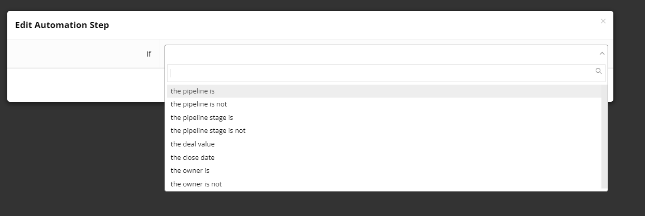Click the search magnifier icon in dropdown
Image resolution: width=645 pixels, height=216 pixels.
click(598, 72)
